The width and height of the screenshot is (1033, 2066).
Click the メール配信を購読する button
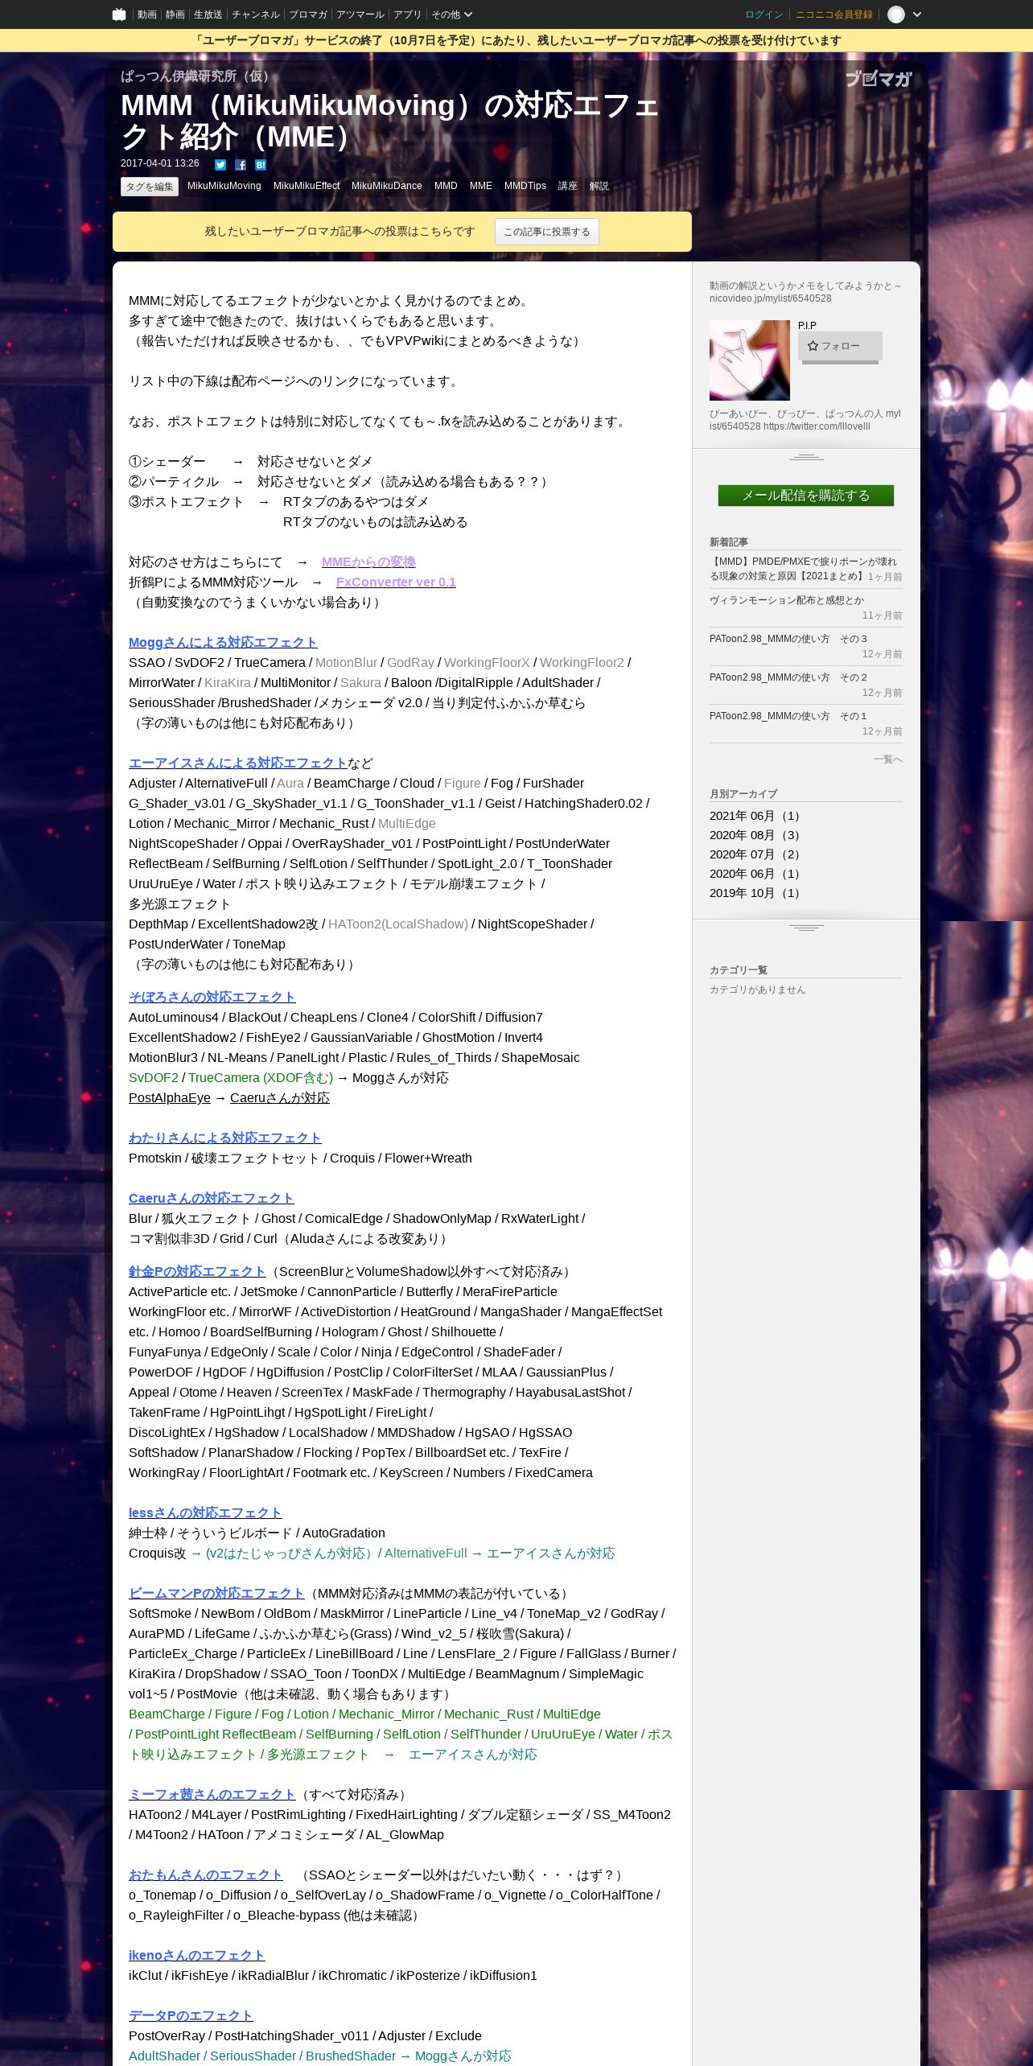point(806,496)
